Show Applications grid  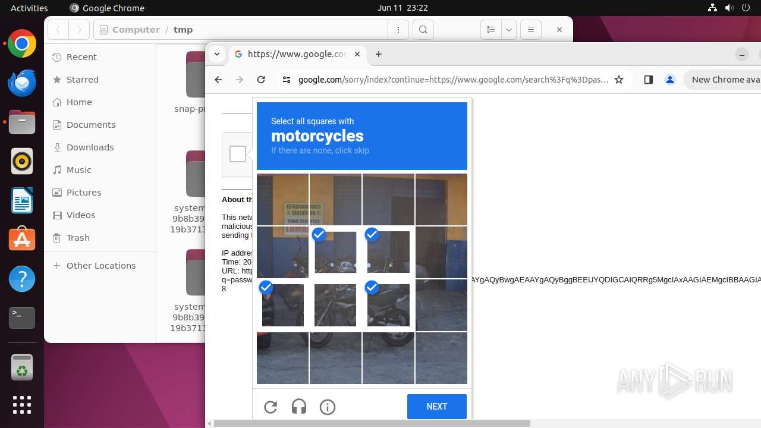pyautogui.click(x=22, y=405)
